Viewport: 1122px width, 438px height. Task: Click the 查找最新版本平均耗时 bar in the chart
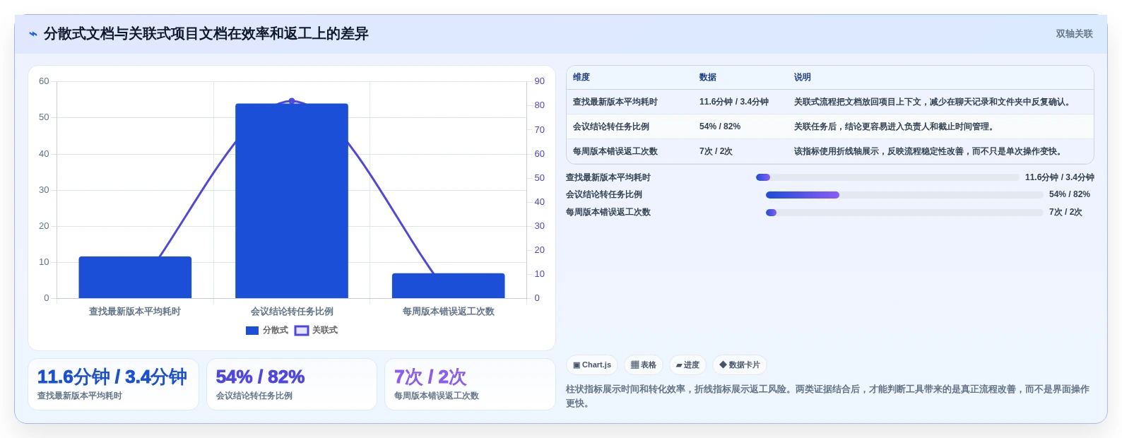[x=135, y=277]
